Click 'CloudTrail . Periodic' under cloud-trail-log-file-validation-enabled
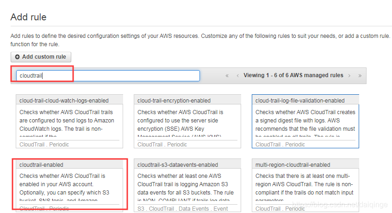The width and height of the screenshot is (392, 213). point(280,145)
